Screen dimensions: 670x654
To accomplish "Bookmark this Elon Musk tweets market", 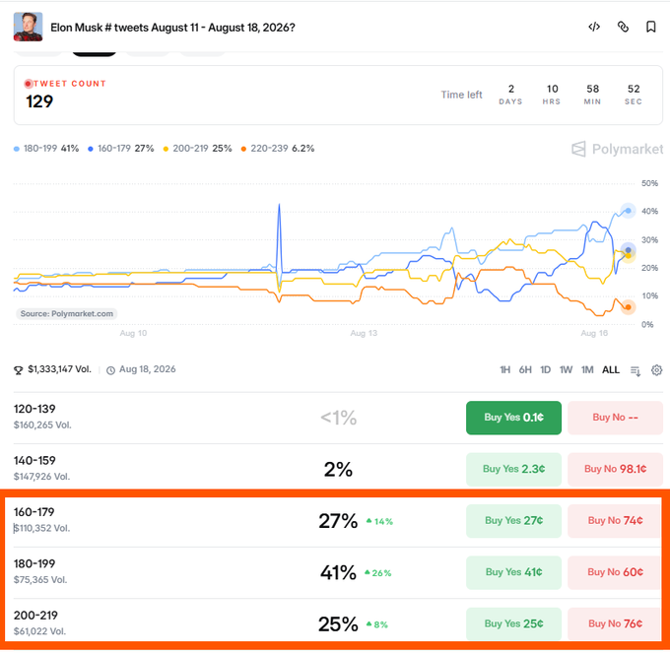I will click(650, 27).
